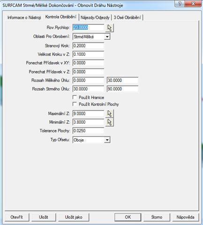Screen dimensions: 203x225
Task: Pick Rov.Rychlop value with cursor icon
Action: click(x=110, y=28)
